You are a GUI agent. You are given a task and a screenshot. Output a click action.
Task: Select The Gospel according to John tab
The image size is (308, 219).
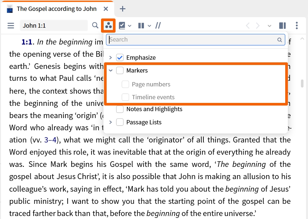(x=56, y=9)
